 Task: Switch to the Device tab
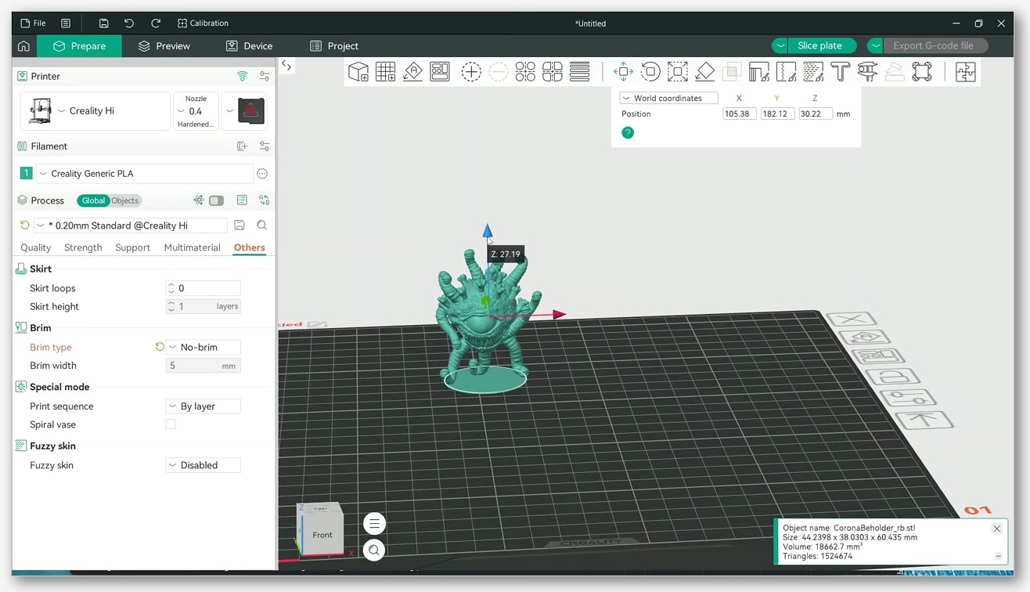(249, 46)
